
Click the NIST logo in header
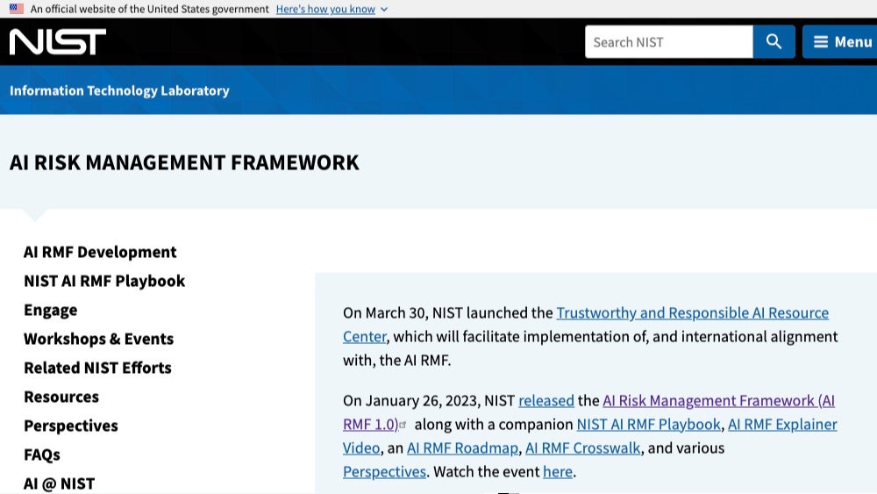pos(58,41)
